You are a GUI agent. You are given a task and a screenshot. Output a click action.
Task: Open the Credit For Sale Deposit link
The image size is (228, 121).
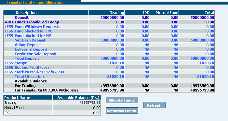click(35, 54)
